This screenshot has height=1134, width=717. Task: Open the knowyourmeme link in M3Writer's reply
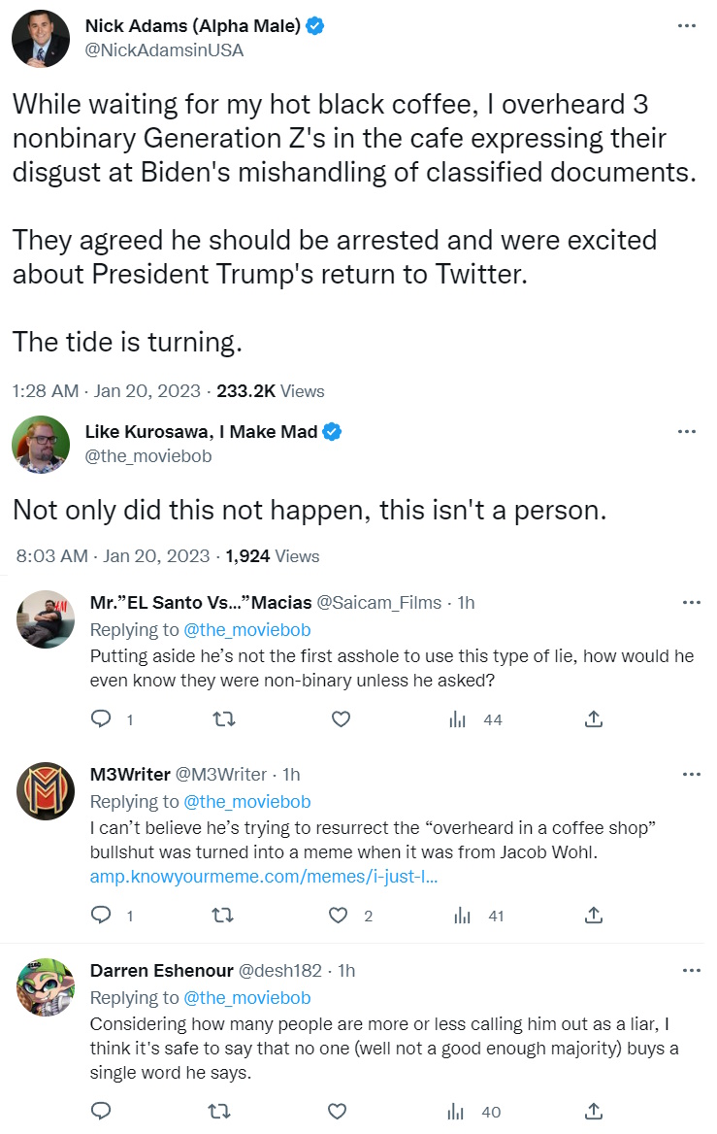(x=263, y=876)
